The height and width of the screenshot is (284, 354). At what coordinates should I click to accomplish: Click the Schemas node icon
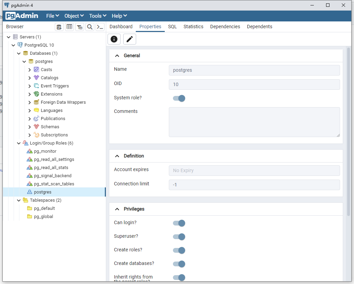(36, 127)
